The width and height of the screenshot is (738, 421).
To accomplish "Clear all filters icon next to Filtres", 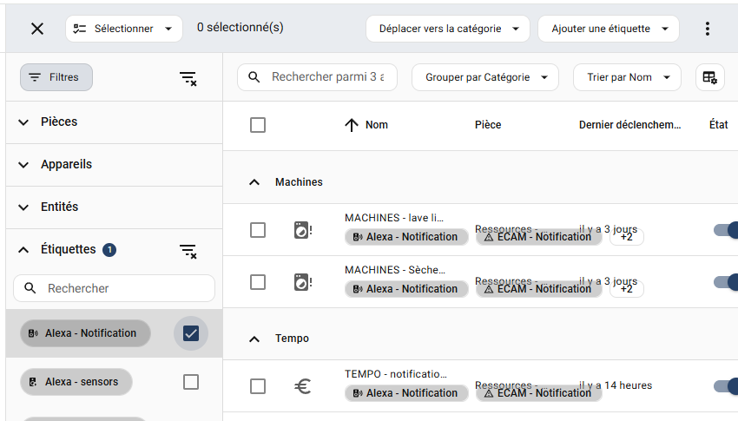I will 188,78.
